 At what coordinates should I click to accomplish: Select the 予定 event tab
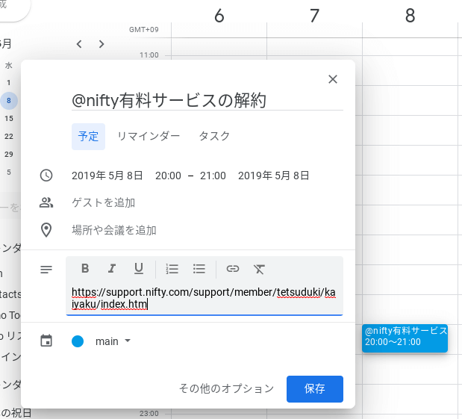pyautogui.click(x=88, y=137)
